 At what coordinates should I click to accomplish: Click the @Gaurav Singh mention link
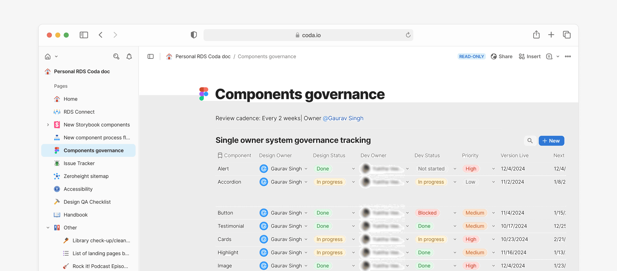coord(343,118)
